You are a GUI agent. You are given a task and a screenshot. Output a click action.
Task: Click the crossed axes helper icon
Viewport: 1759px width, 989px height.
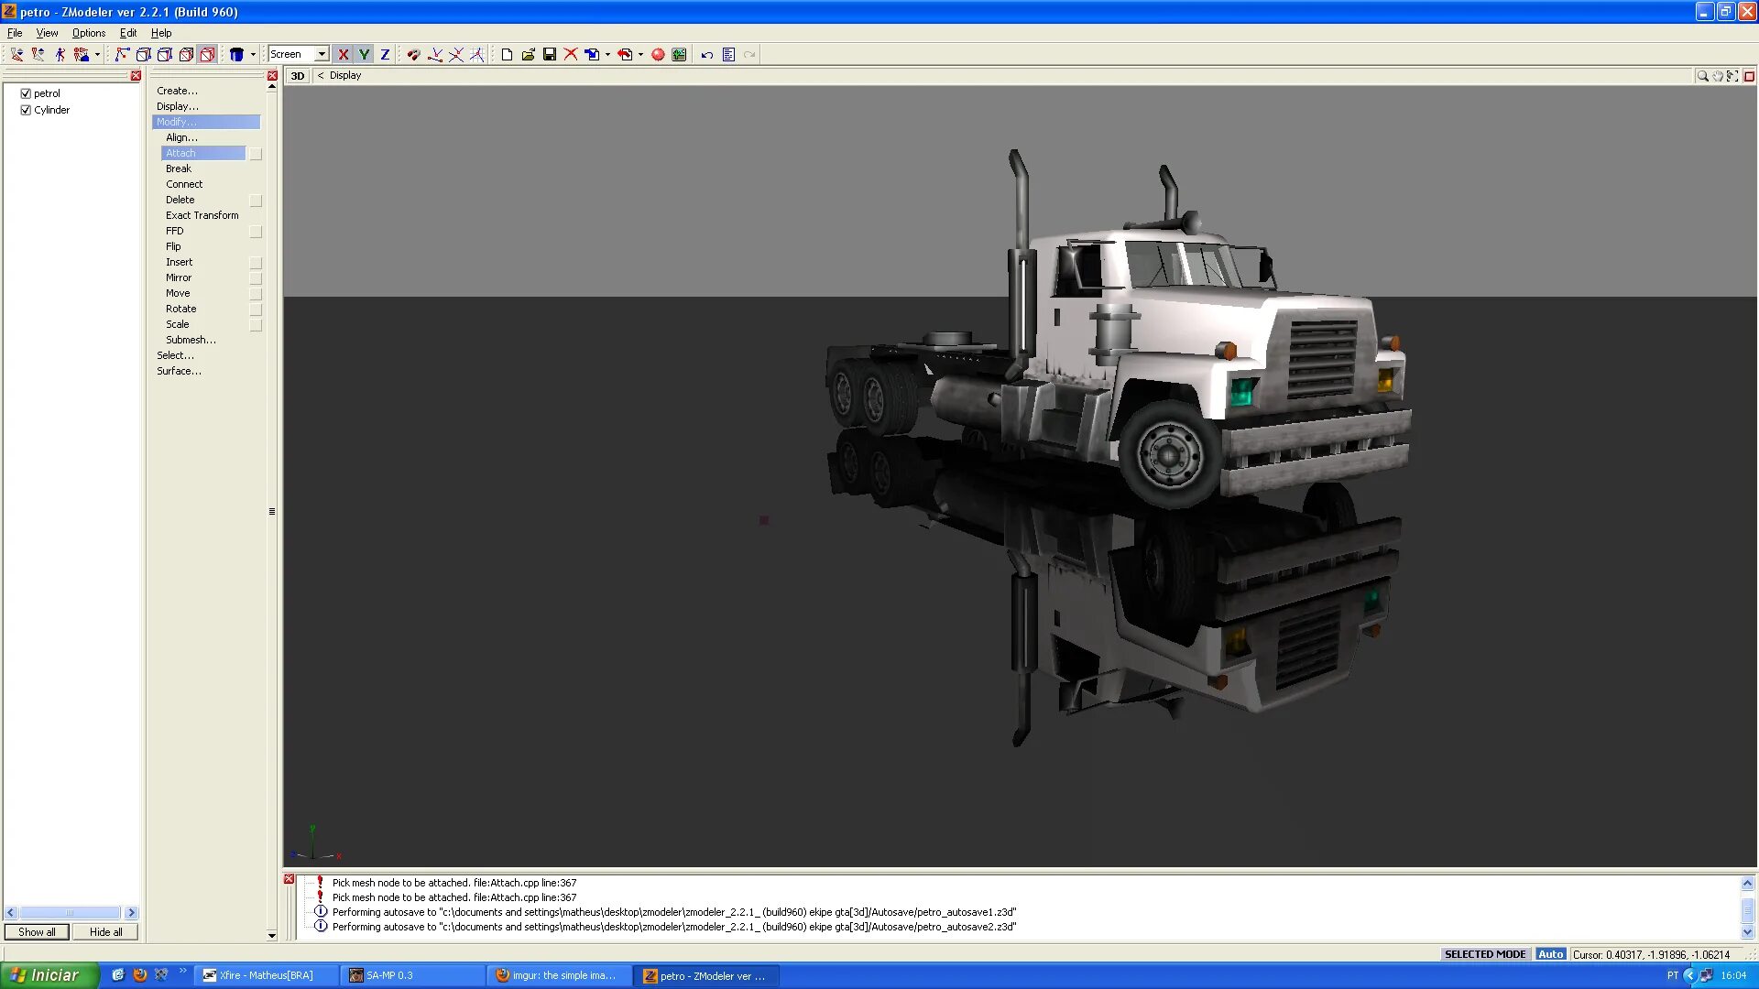coord(456,55)
